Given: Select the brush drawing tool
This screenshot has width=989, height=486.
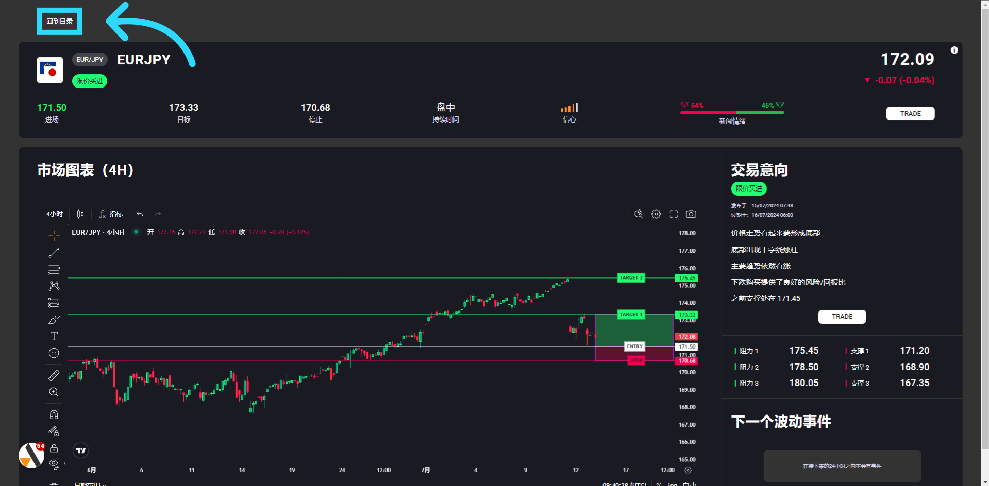Looking at the screenshot, I should click(54, 320).
